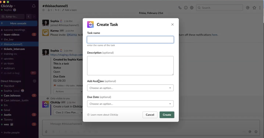Screen dimensions: 264x138
Task: Add a direct message with plus icon
Action: tap(35, 81)
